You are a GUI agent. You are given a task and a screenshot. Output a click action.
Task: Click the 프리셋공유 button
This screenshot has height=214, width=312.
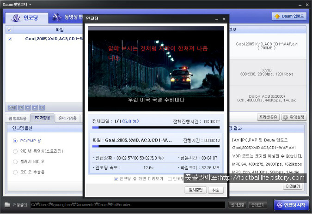coord(268,117)
